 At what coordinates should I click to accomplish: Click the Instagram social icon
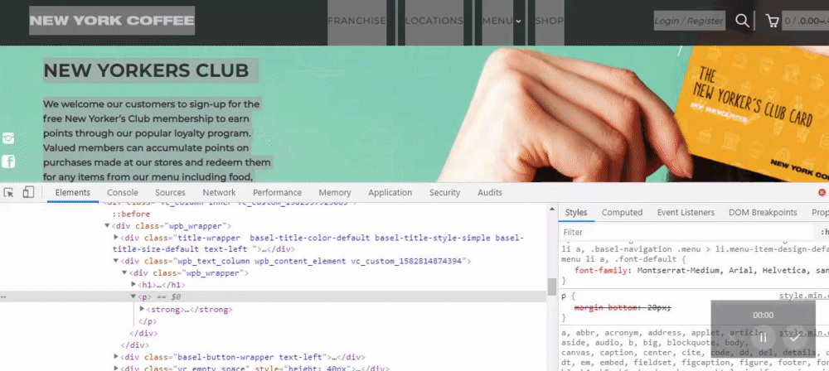(8, 138)
